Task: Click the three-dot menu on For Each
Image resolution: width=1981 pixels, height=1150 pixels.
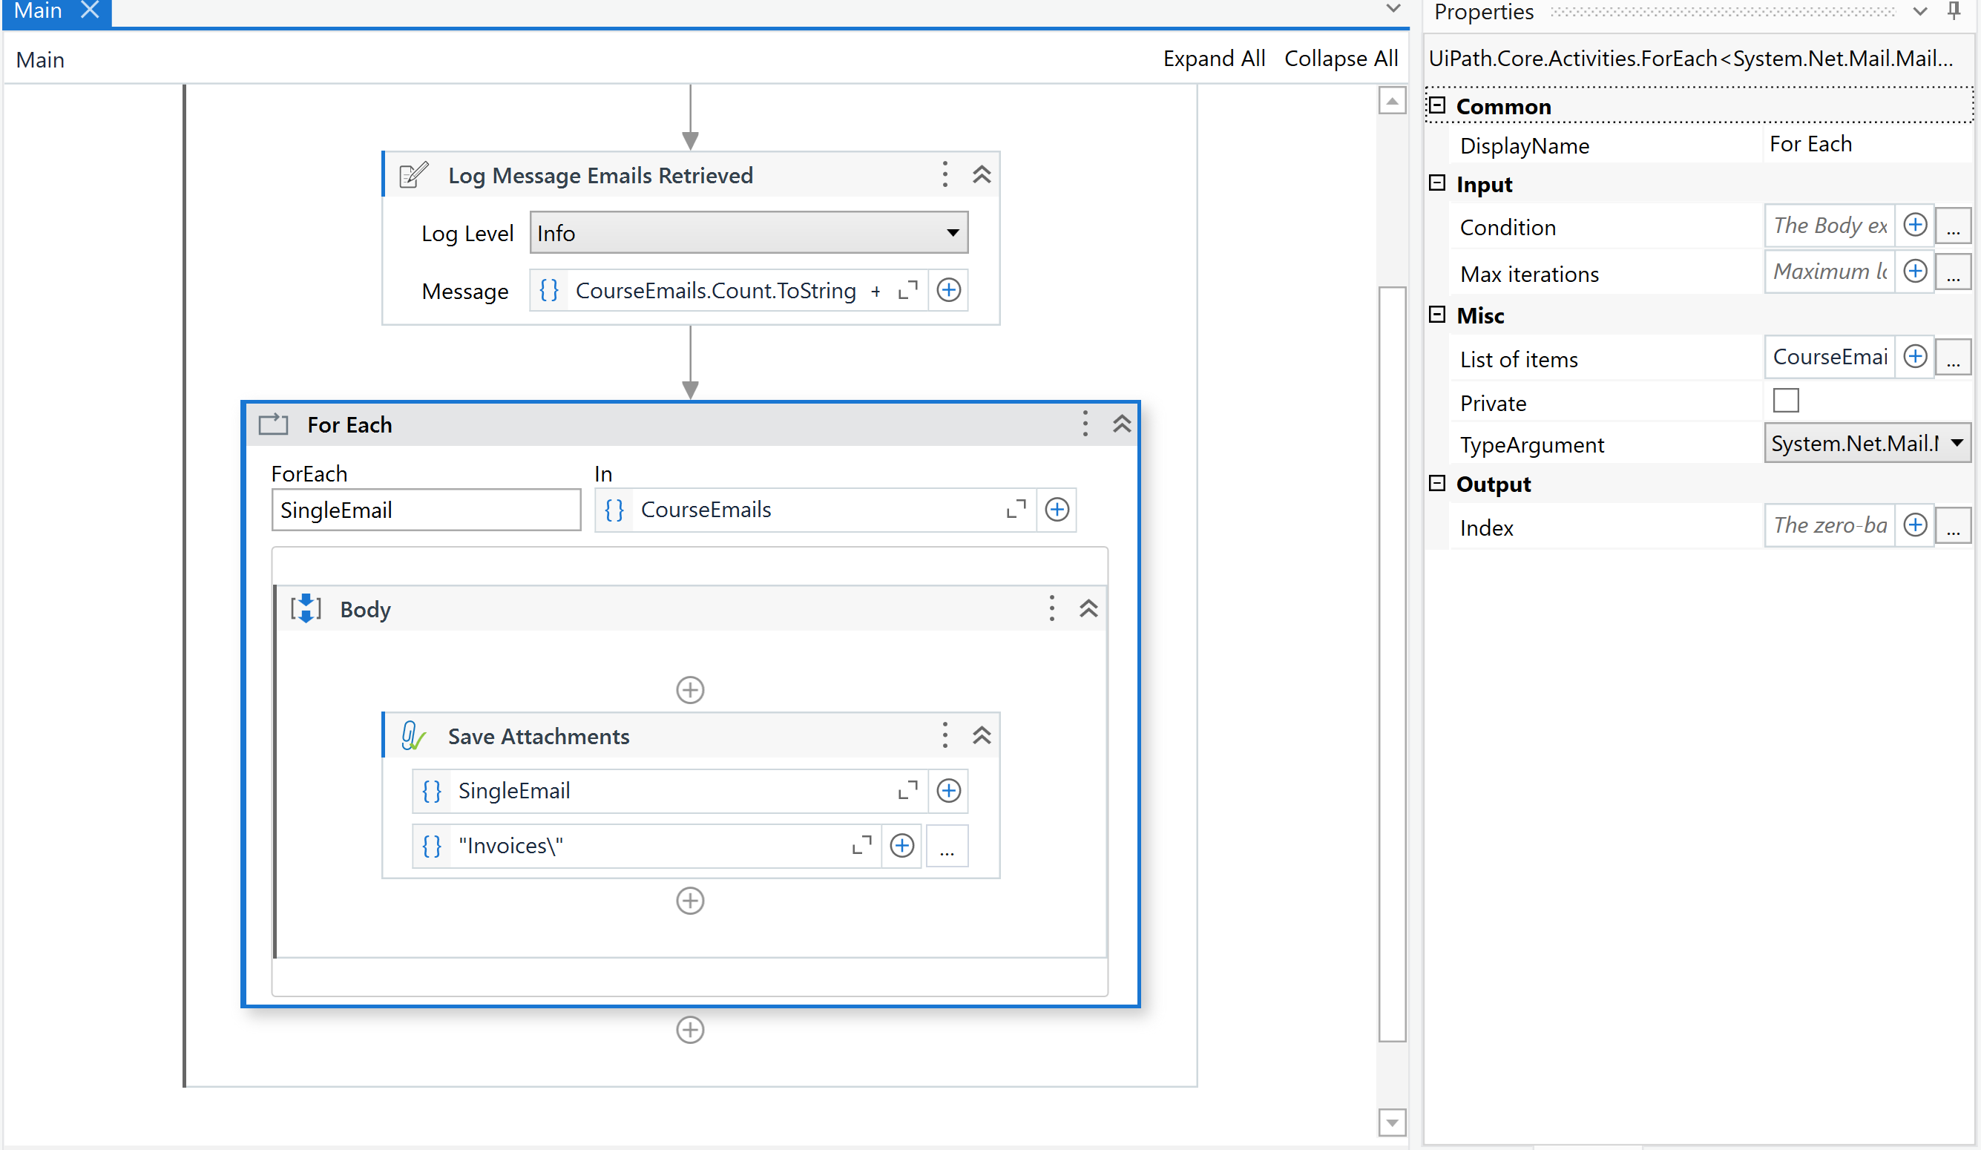Action: (x=1084, y=423)
